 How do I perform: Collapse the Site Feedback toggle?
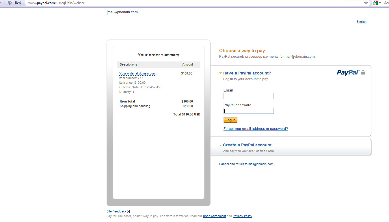129,212
